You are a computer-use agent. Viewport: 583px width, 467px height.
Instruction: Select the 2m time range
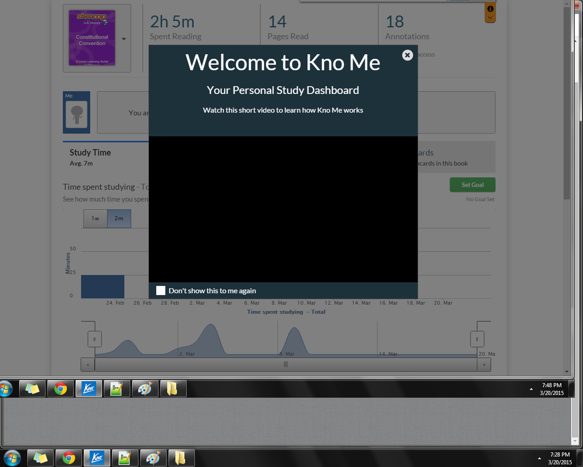[119, 218]
